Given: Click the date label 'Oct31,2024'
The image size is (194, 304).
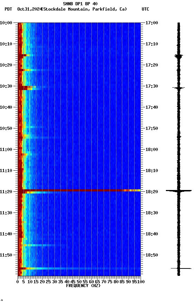Looking at the screenshot, I should [x=30, y=9].
